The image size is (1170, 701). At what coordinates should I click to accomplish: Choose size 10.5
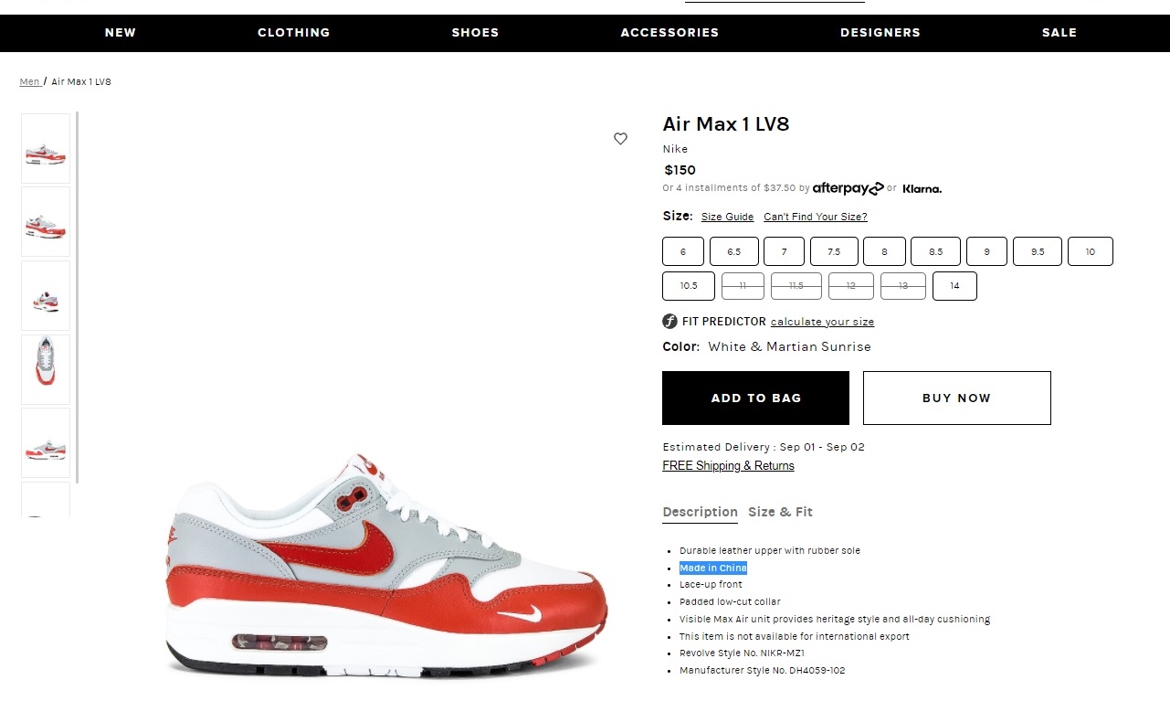coord(688,286)
